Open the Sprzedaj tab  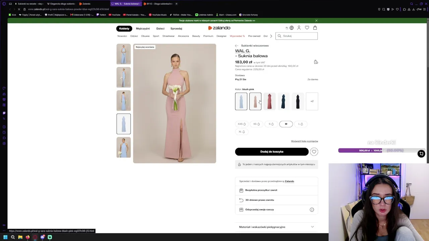pyautogui.click(x=176, y=28)
